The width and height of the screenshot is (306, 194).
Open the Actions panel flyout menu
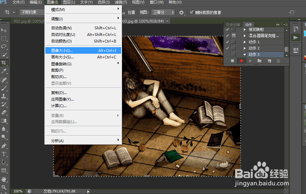click(x=286, y=25)
